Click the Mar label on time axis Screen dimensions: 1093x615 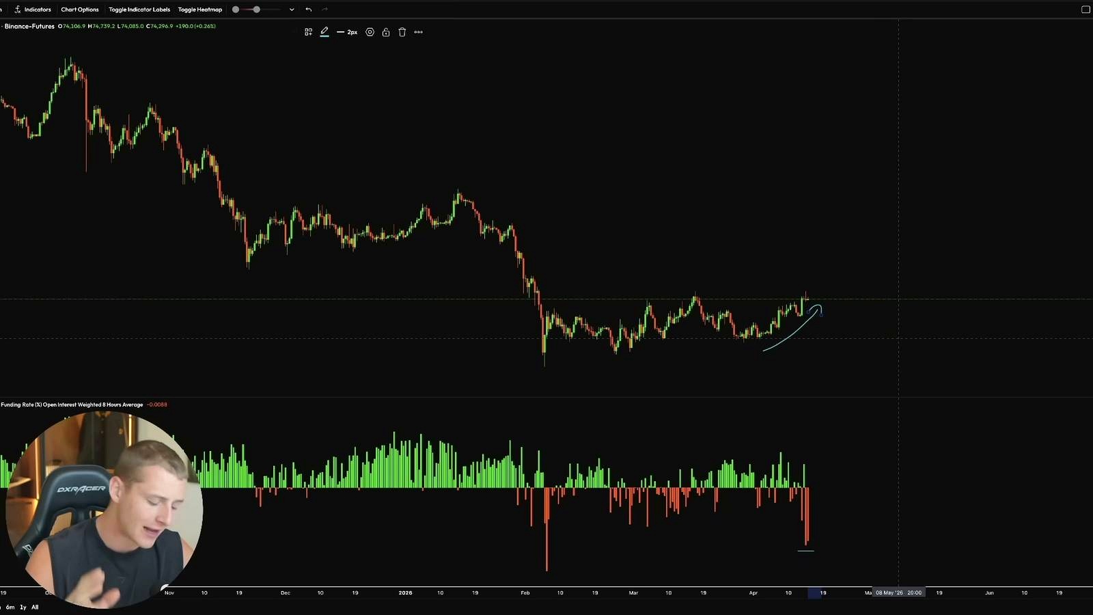pos(633,592)
